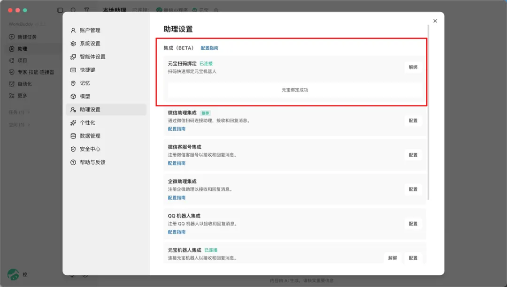Click the 推荐 badge on 微信助理集成

205,113
